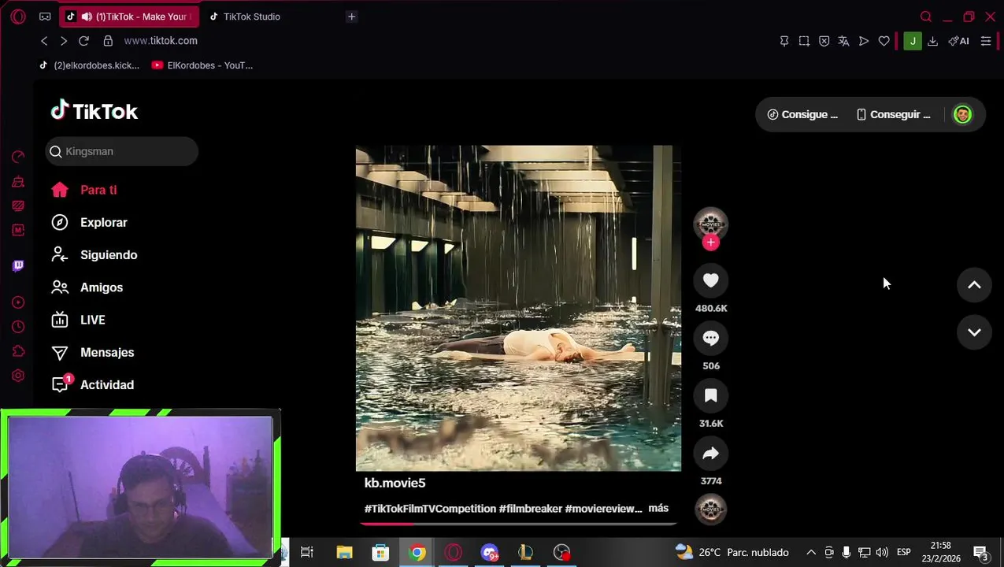Viewport: 1004px width, 567px height.
Task: Open a new browser tab
Action: click(351, 17)
